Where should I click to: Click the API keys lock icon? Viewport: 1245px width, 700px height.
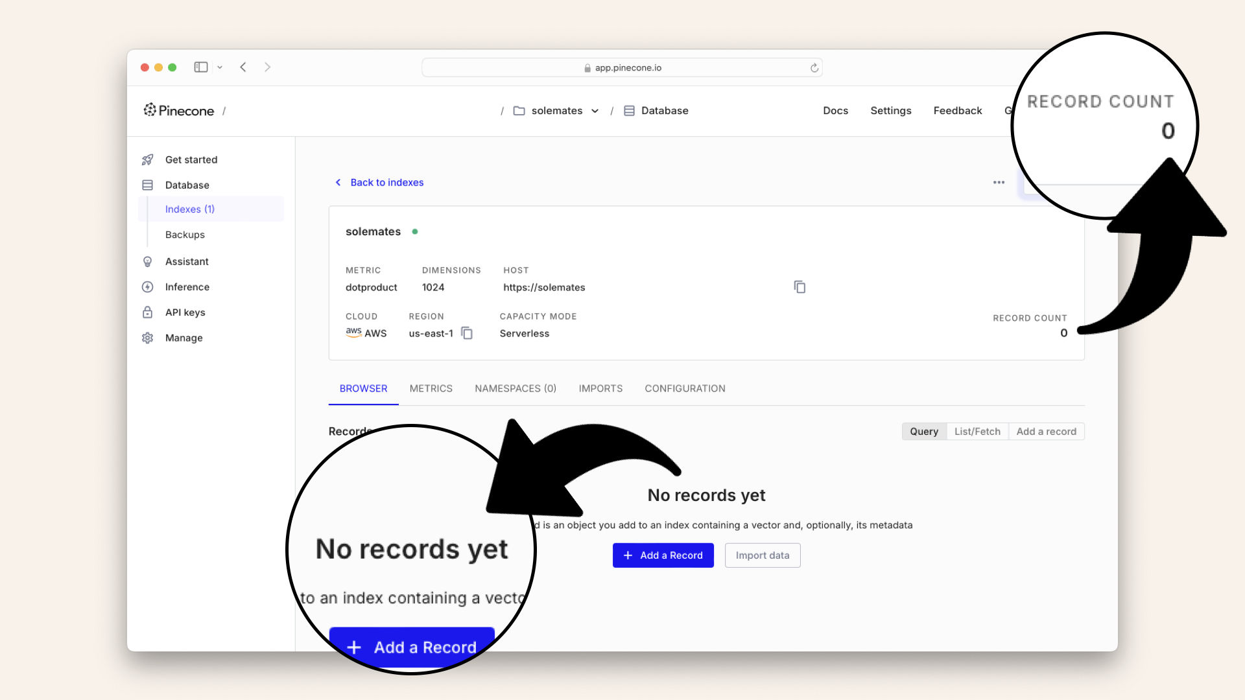tap(148, 312)
